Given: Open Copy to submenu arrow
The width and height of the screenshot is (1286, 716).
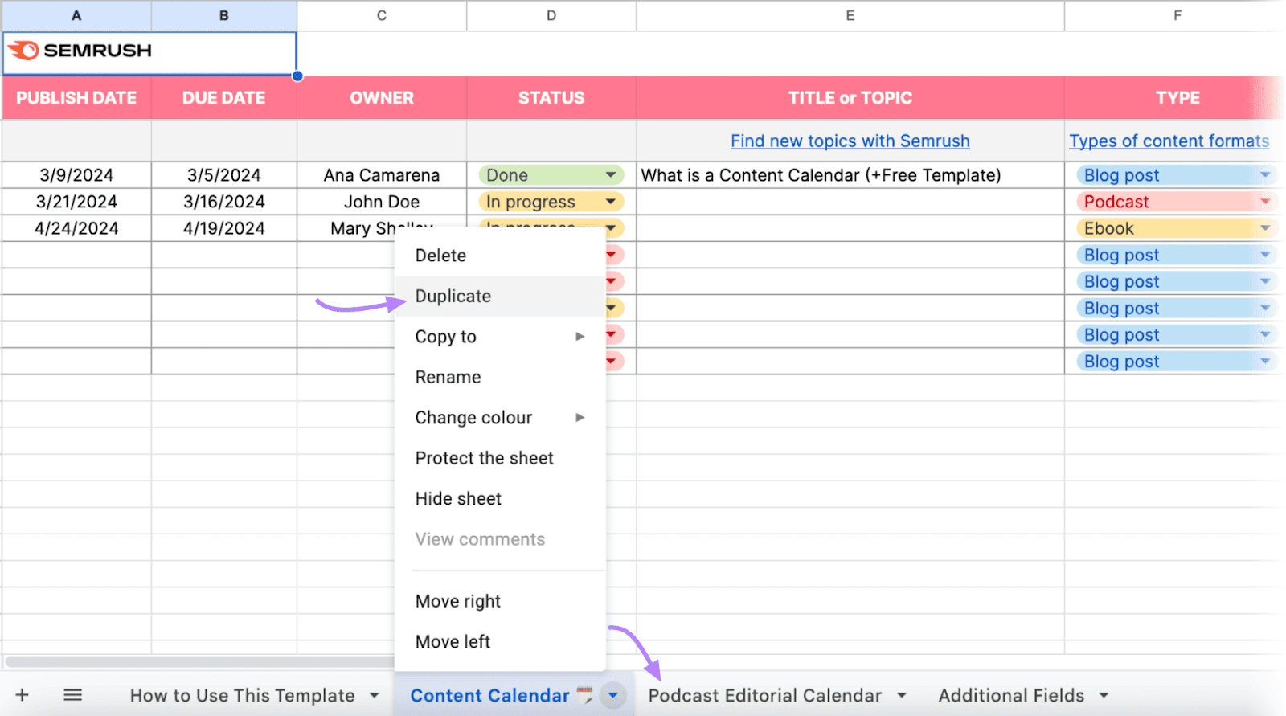Looking at the screenshot, I should 580,337.
